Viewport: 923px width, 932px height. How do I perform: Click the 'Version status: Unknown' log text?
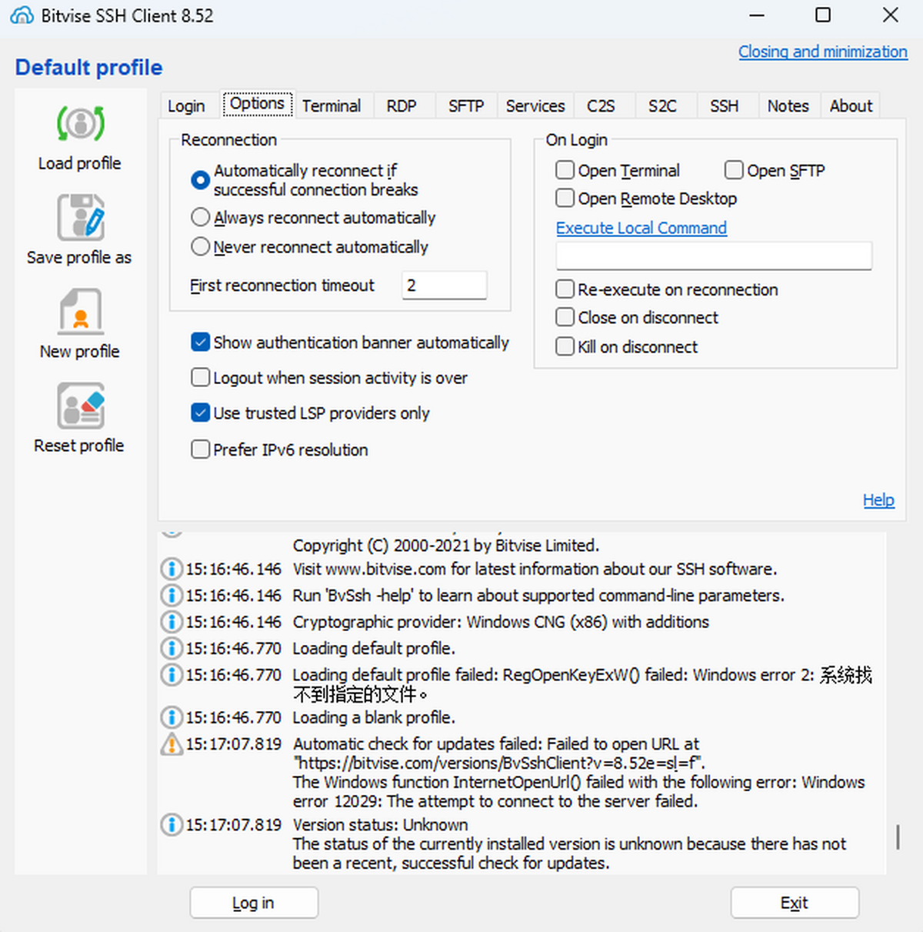(381, 825)
